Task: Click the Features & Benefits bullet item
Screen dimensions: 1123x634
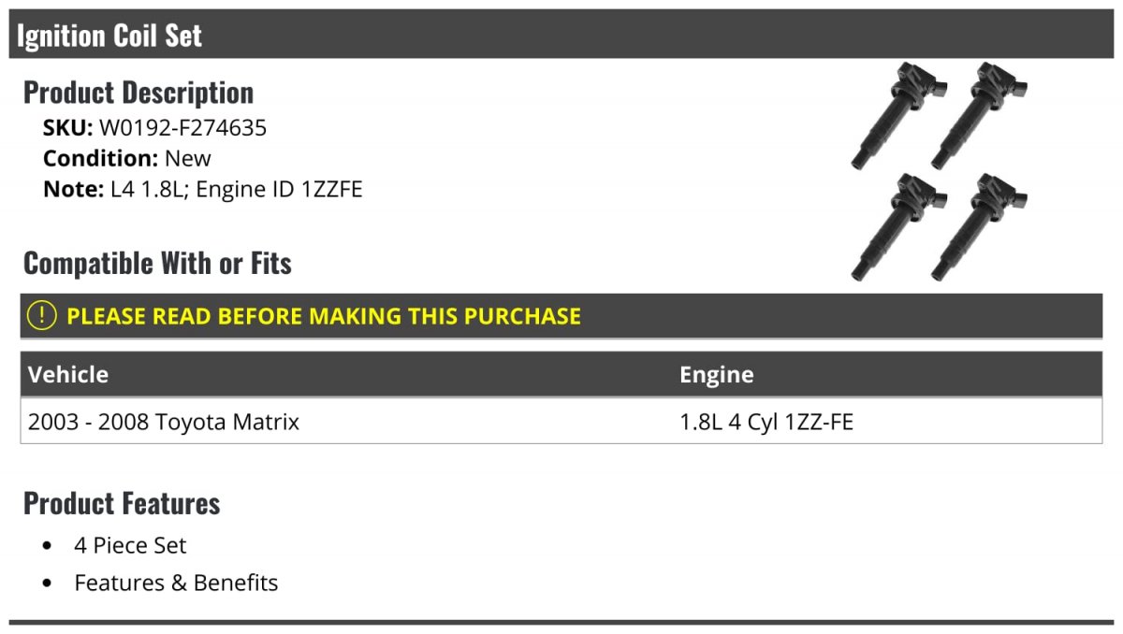Action: [176, 583]
